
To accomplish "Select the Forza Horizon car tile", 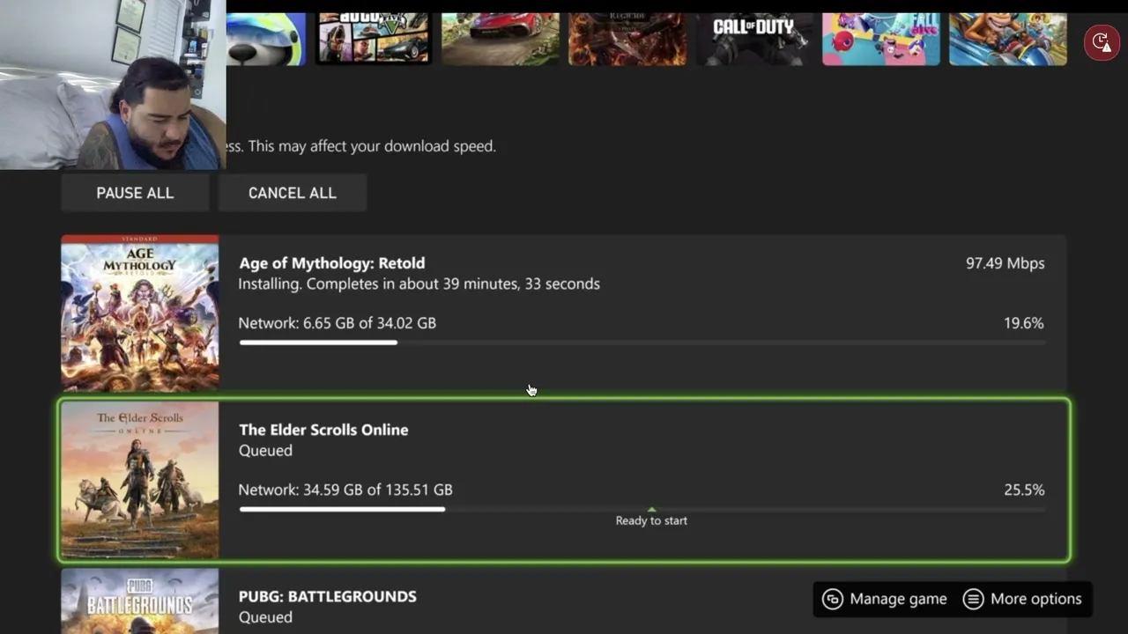I will tap(501, 39).
